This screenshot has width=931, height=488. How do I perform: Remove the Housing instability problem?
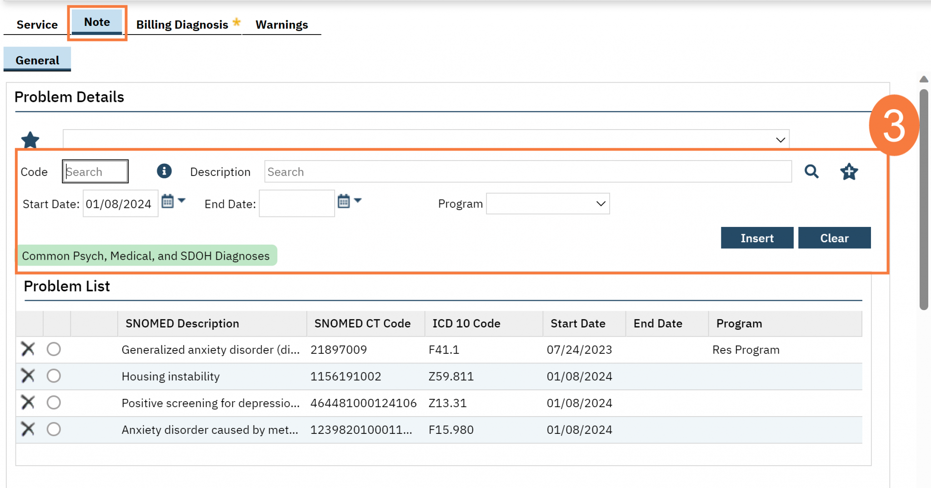coord(28,376)
